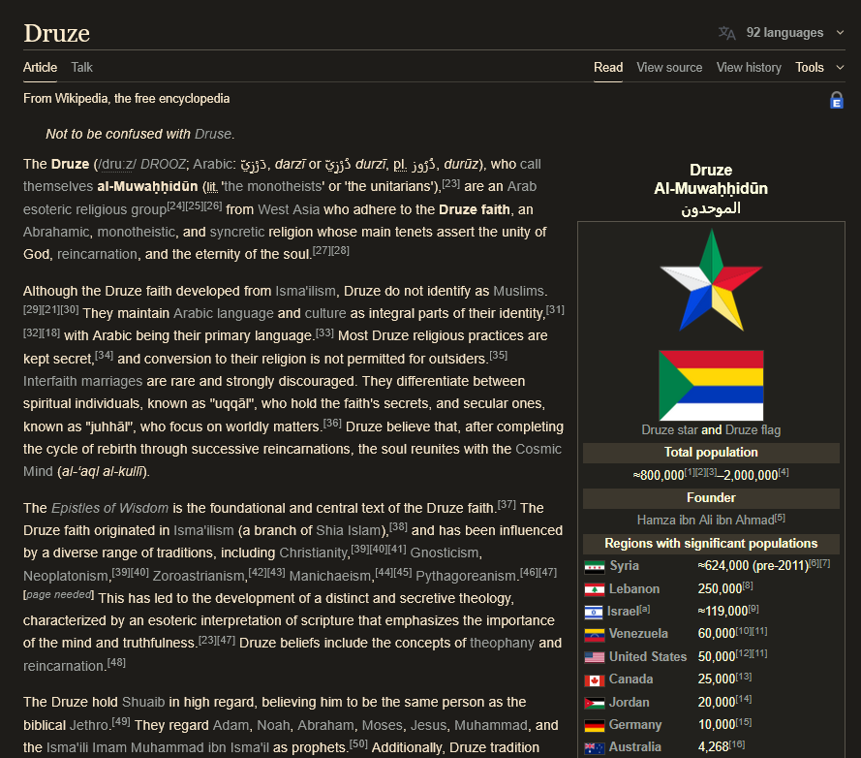Open the Gnosticism link
The image size is (861, 758).
point(446,553)
